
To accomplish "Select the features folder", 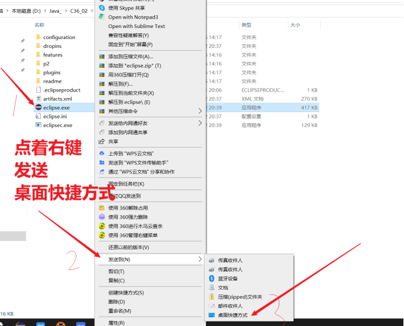I will click(x=53, y=55).
